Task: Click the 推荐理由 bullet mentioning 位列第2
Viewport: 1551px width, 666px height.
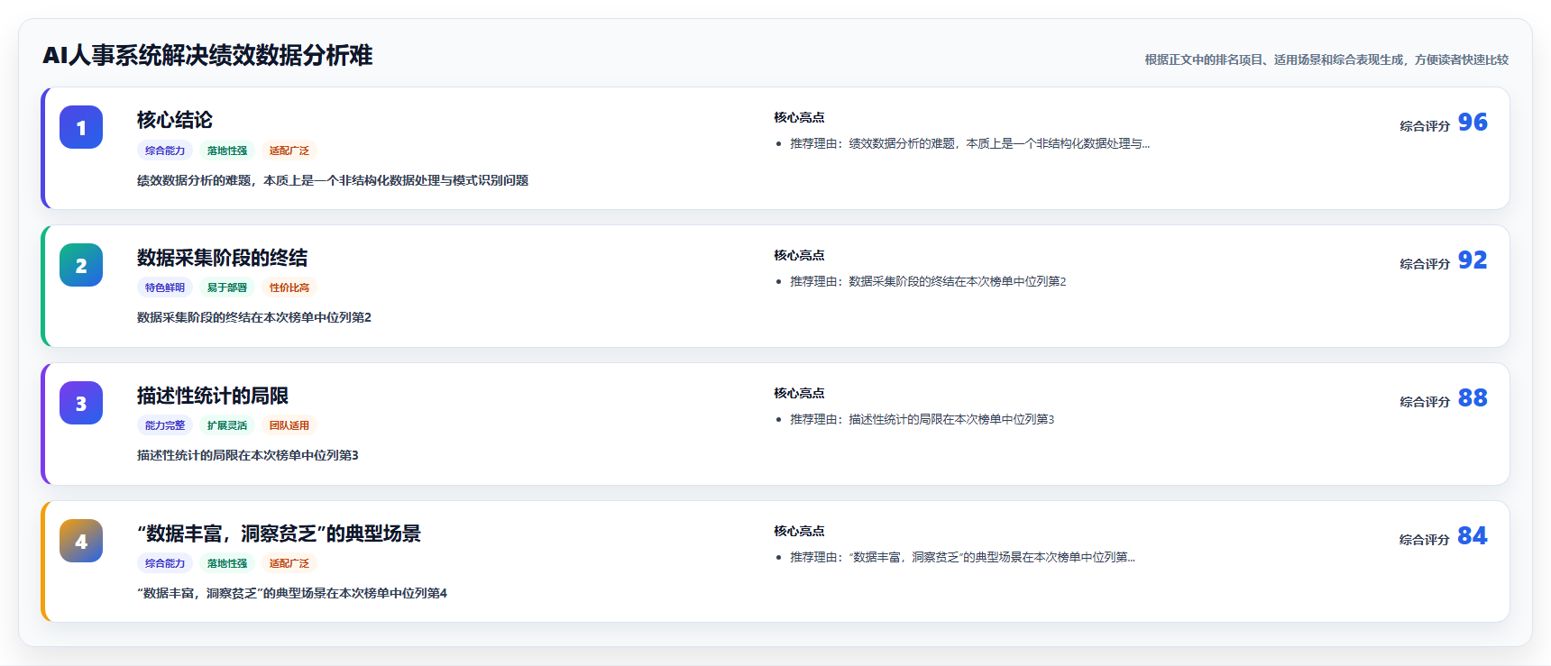Action: tap(928, 281)
